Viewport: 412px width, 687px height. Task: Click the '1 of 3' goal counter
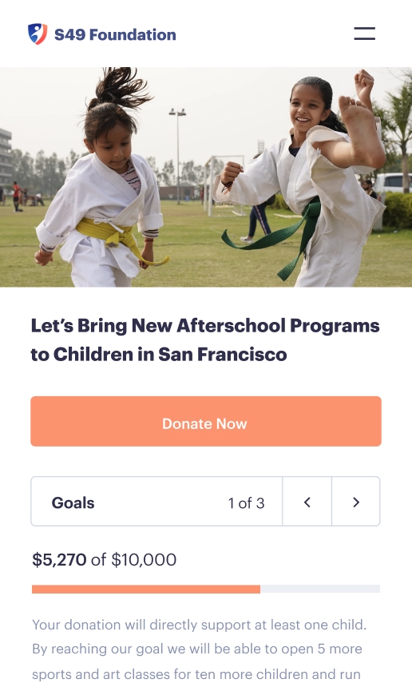246,503
